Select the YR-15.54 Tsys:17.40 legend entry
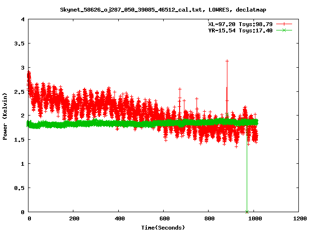This screenshot has width=309, height=232. pos(240,30)
